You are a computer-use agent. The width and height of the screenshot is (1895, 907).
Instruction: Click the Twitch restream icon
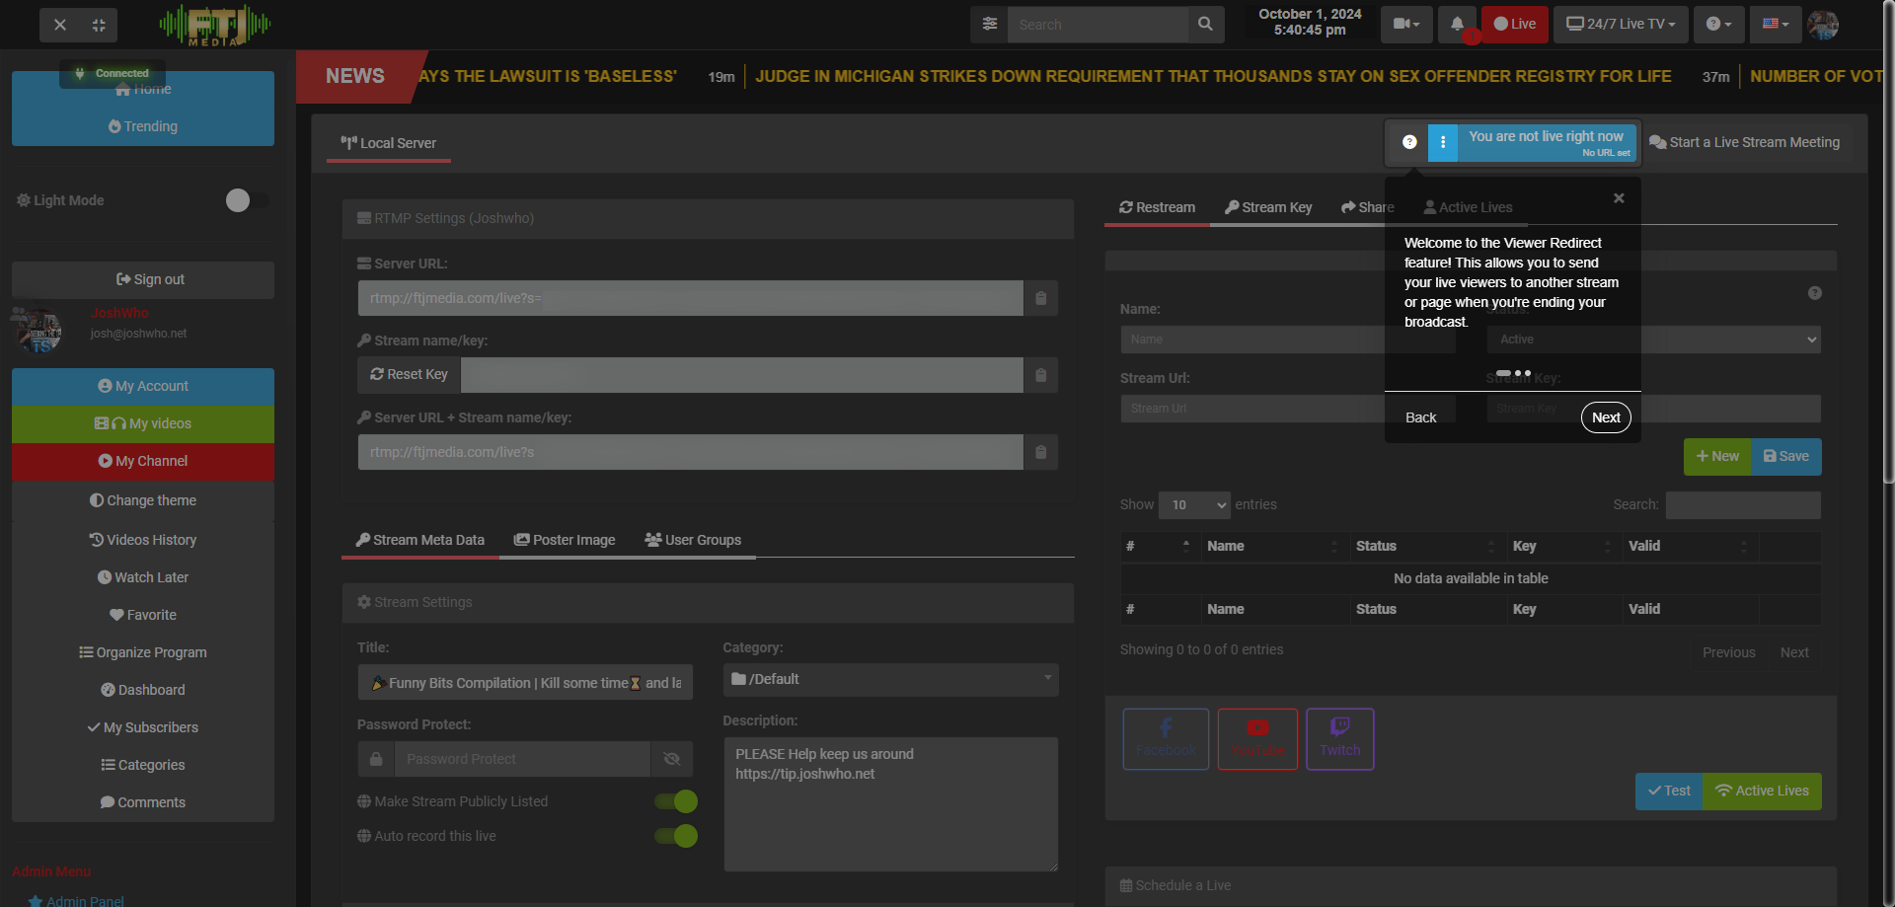(1339, 738)
